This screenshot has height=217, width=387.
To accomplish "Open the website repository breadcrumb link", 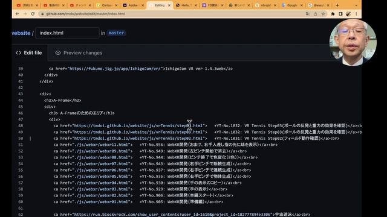I will pyautogui.click(x=21, y=33).
